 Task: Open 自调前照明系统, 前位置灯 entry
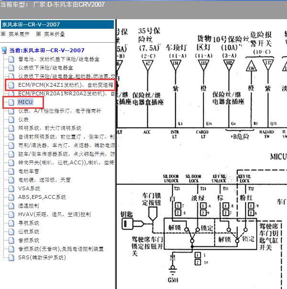tap(66, 137)
